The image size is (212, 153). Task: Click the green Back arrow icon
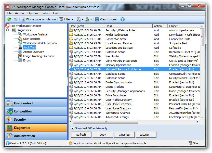coord(9,19)
